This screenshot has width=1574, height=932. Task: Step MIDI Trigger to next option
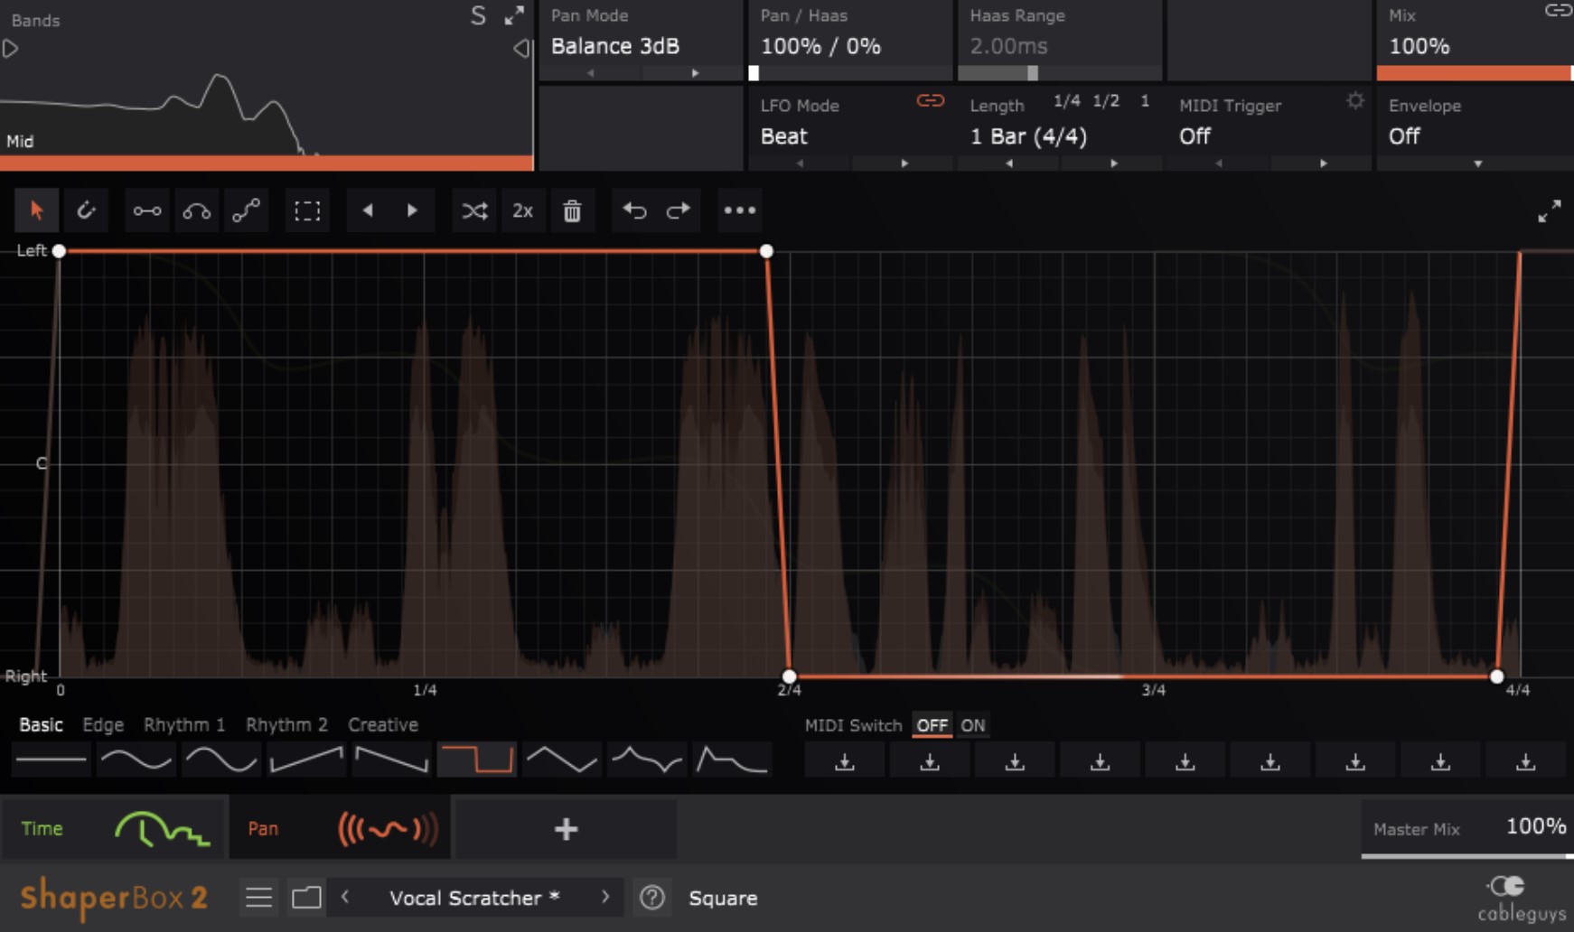point(1323,163)
